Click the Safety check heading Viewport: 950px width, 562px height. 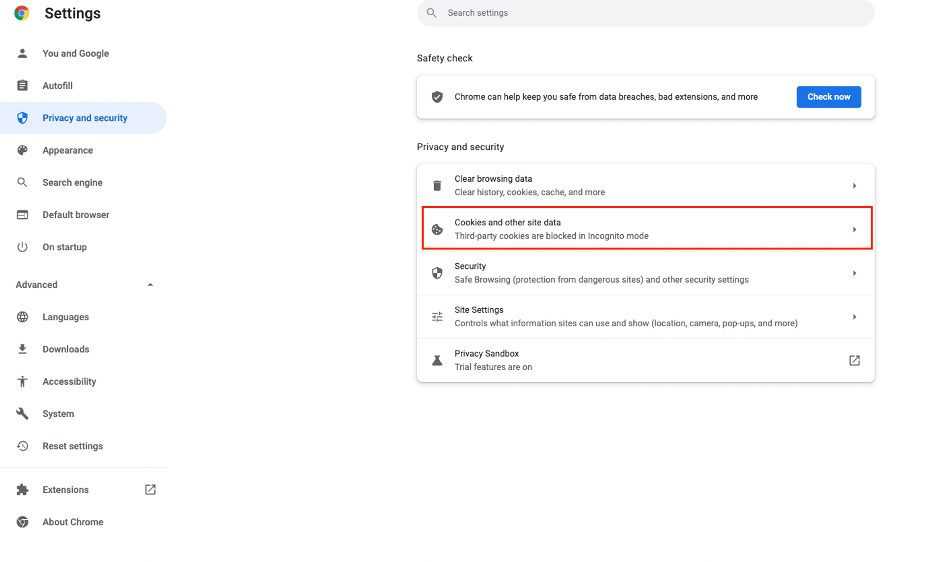[445, 58]
